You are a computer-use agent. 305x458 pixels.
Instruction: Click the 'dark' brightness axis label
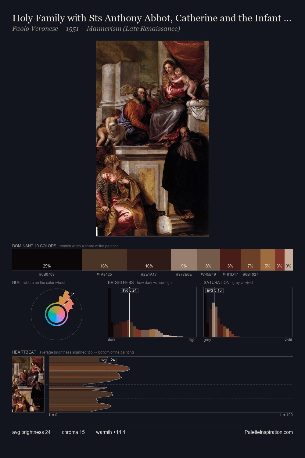coord(112,340)
